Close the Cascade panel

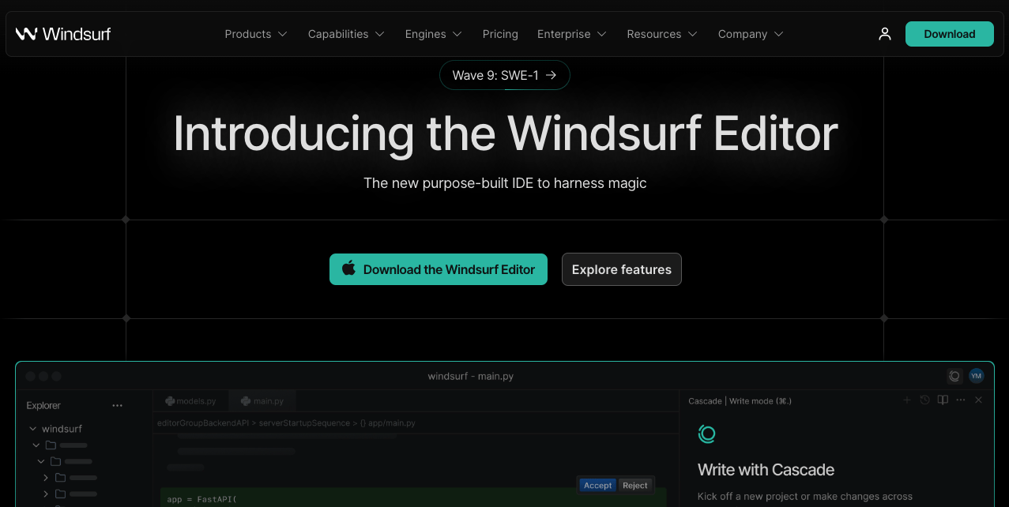(978, 400)
